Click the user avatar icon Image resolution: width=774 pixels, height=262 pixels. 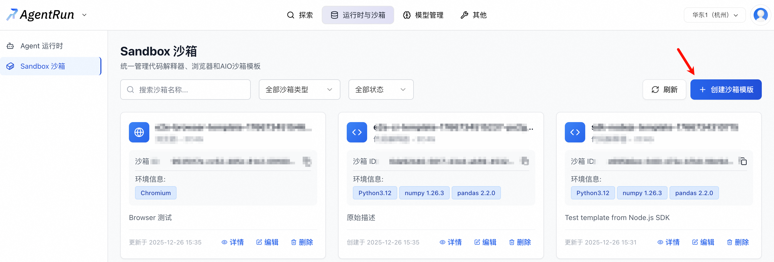(760, 15)
